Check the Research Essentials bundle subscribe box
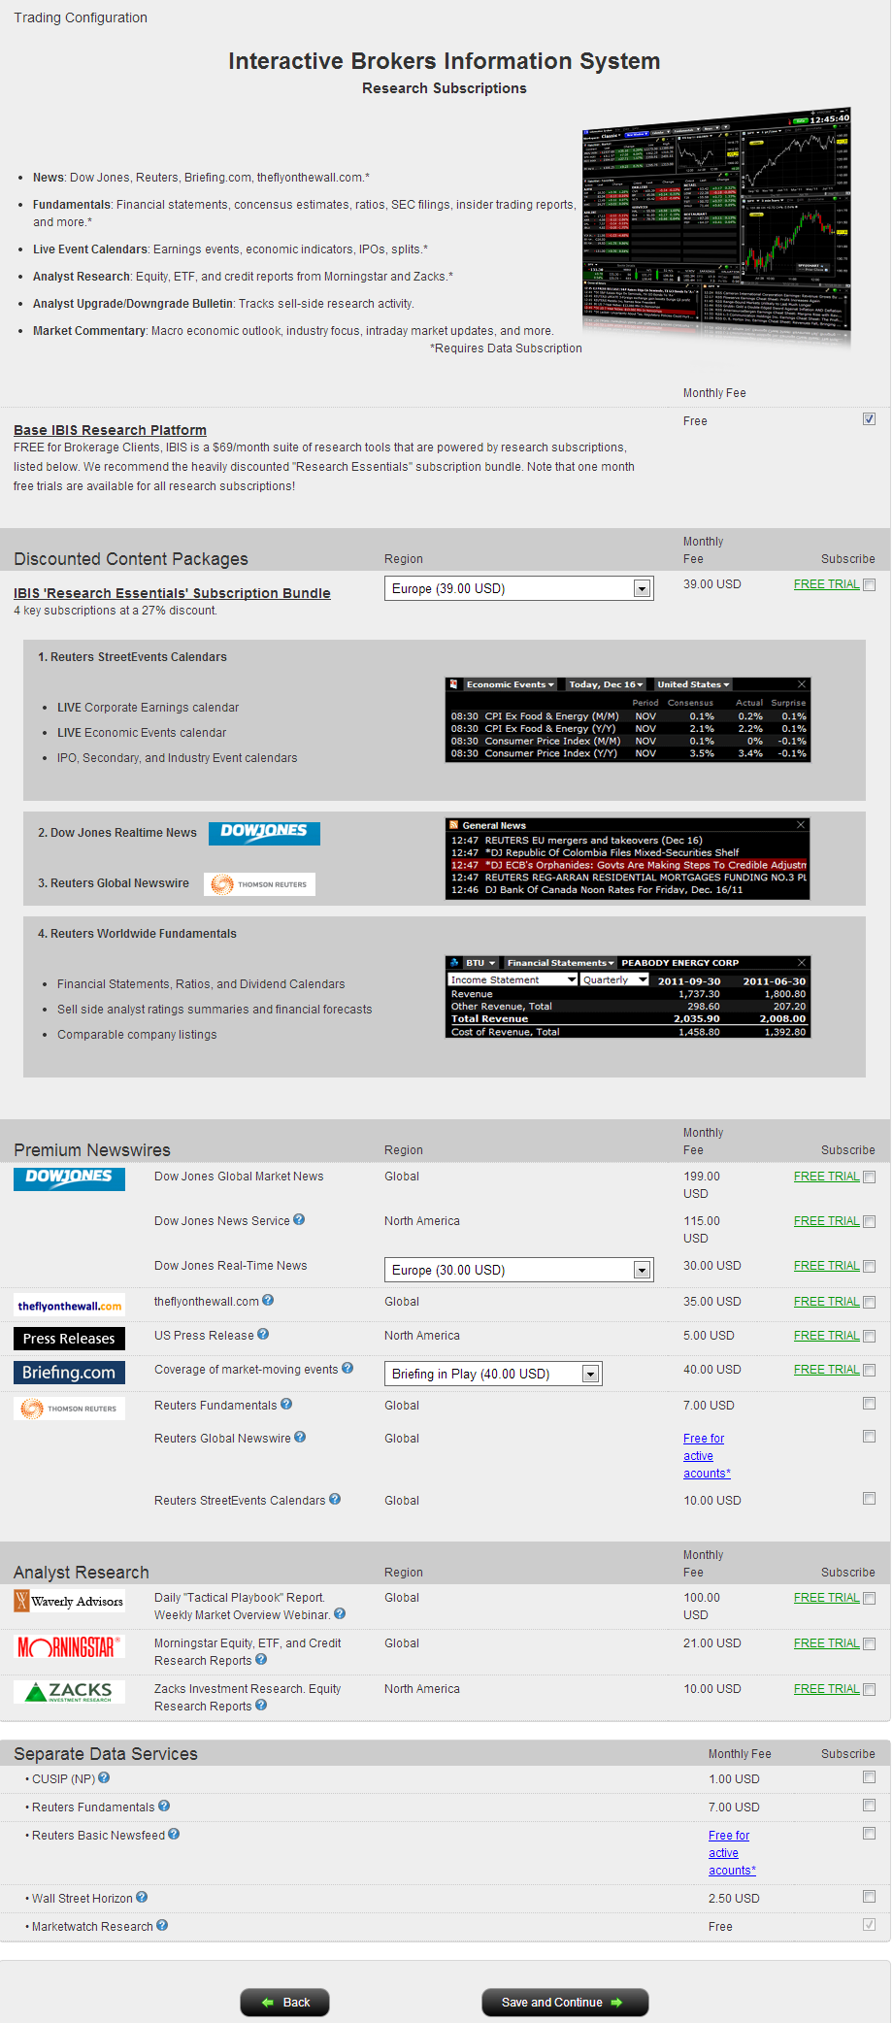893x2023 pixels. pyautogui.click(x=870, y=585)
